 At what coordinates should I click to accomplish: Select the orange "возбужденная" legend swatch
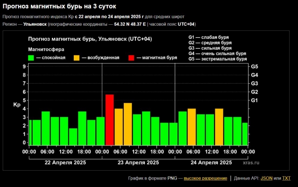pyautogui.click(x=77, y=58)
